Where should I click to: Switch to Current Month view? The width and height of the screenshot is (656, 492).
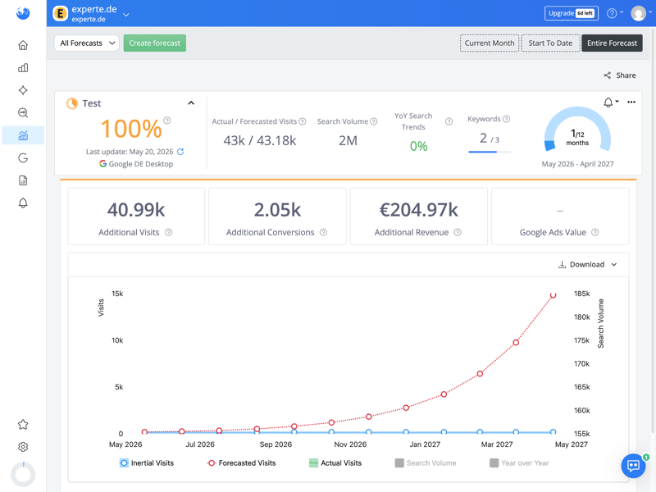point(489,43)
